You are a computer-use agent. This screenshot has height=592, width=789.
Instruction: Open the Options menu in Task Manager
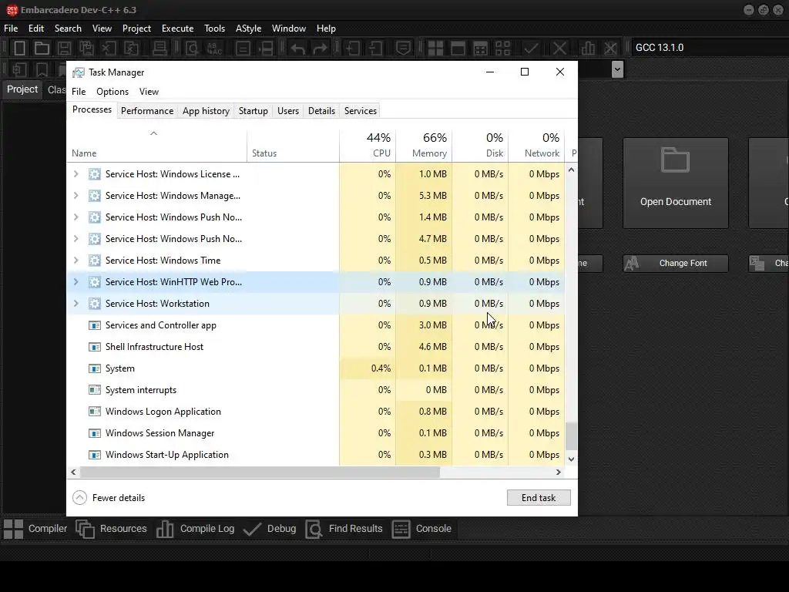pyautogui.click(x=112, y=92)
